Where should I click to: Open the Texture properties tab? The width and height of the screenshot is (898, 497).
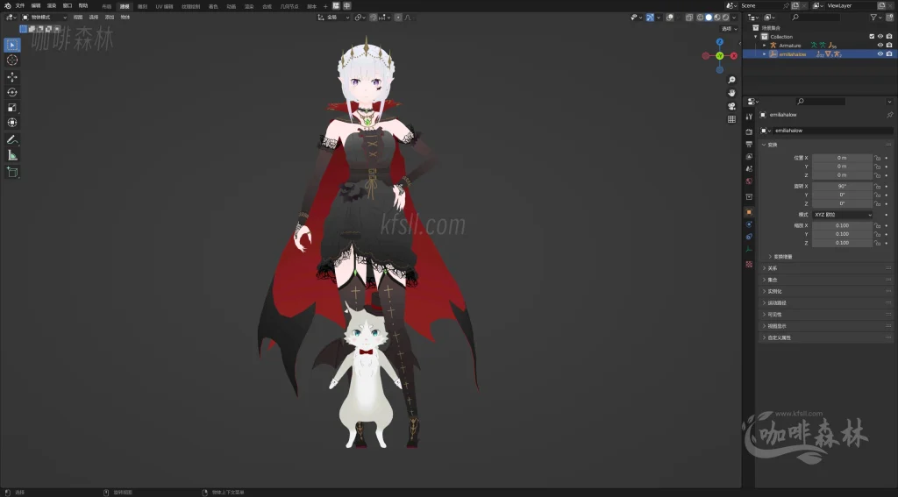point(749,264)
